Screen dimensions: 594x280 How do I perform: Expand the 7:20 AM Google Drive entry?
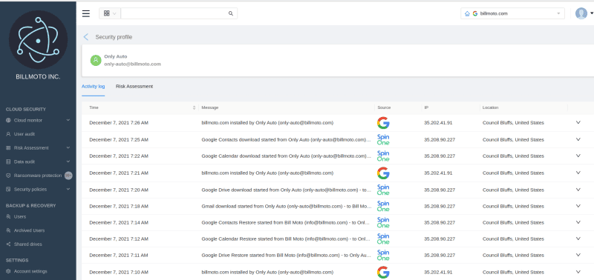pyautogui.click(x=578, y=190)
